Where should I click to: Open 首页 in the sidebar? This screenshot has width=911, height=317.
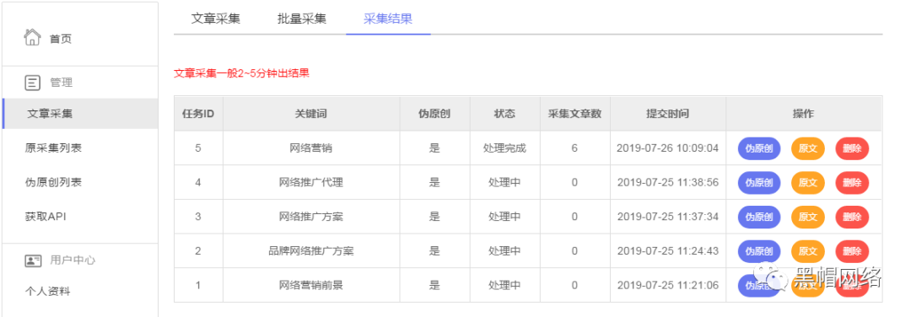(x=61, y=40)
